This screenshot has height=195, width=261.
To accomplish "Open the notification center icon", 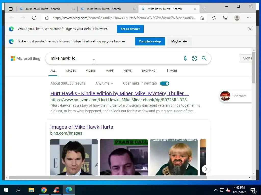I will coord(253,190).
